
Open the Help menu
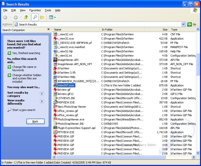click(x=58, y=10)
